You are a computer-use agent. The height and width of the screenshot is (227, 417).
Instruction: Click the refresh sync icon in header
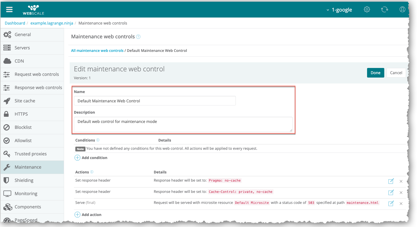point(384,9)
